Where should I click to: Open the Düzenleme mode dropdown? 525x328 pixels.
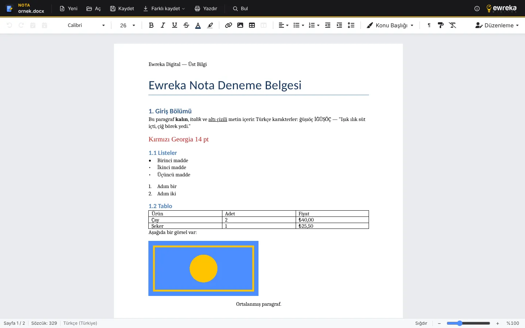tap(497, 25)
